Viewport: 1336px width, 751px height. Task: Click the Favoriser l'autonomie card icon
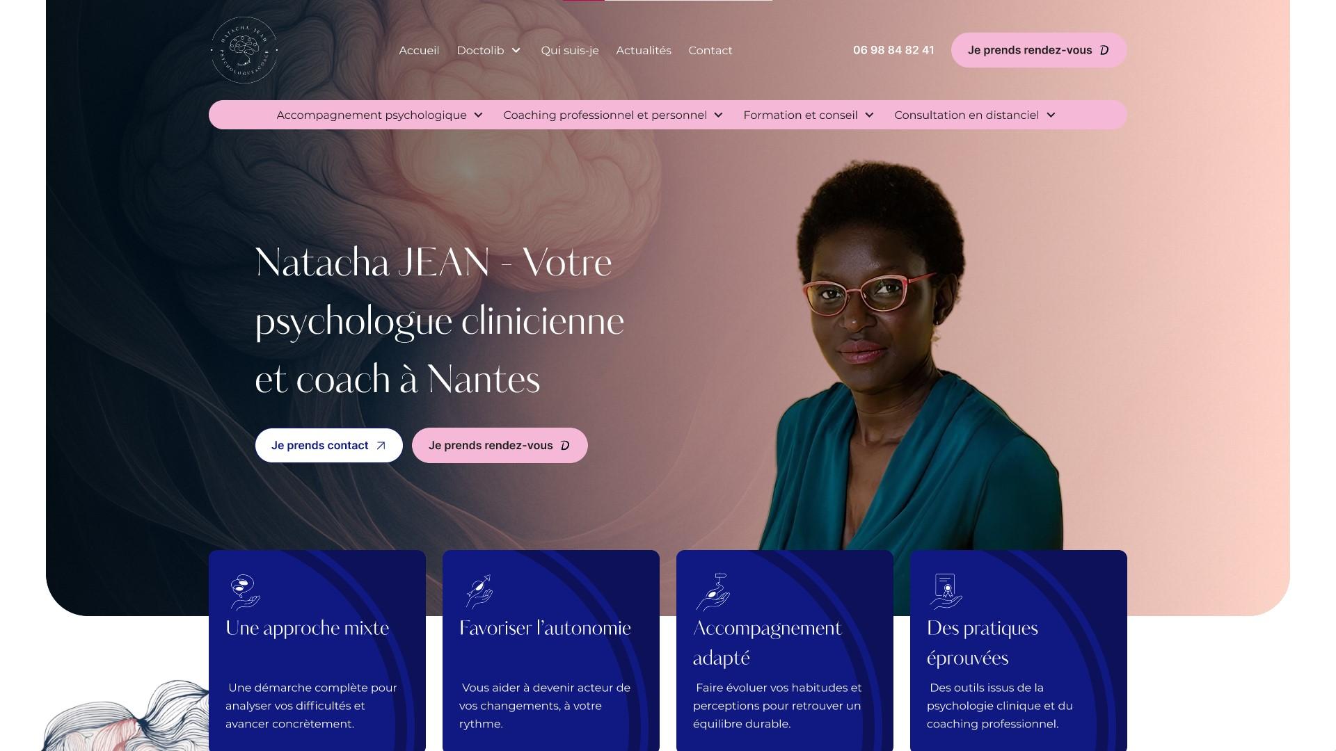tap(479, 592)
